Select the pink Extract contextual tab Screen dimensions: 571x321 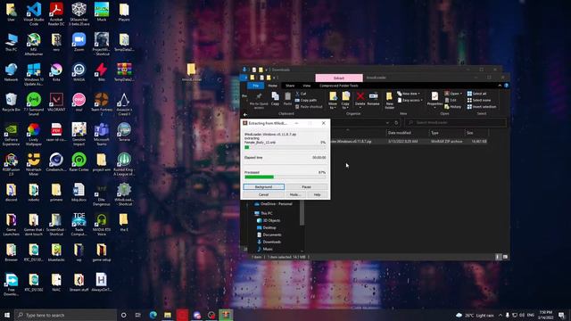click(339, 78)
